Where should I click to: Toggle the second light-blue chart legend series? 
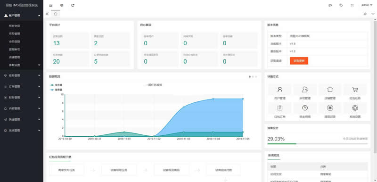(x=56, y=90)
